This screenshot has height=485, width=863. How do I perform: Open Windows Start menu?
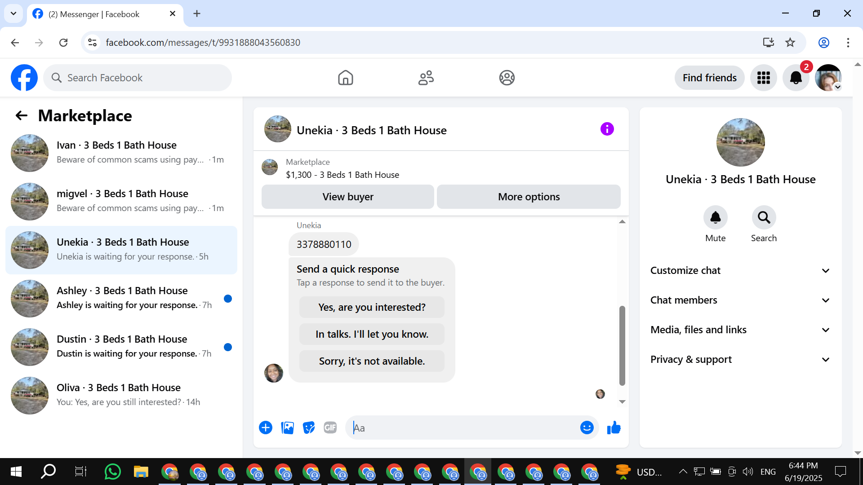click(x=16, y=472)
